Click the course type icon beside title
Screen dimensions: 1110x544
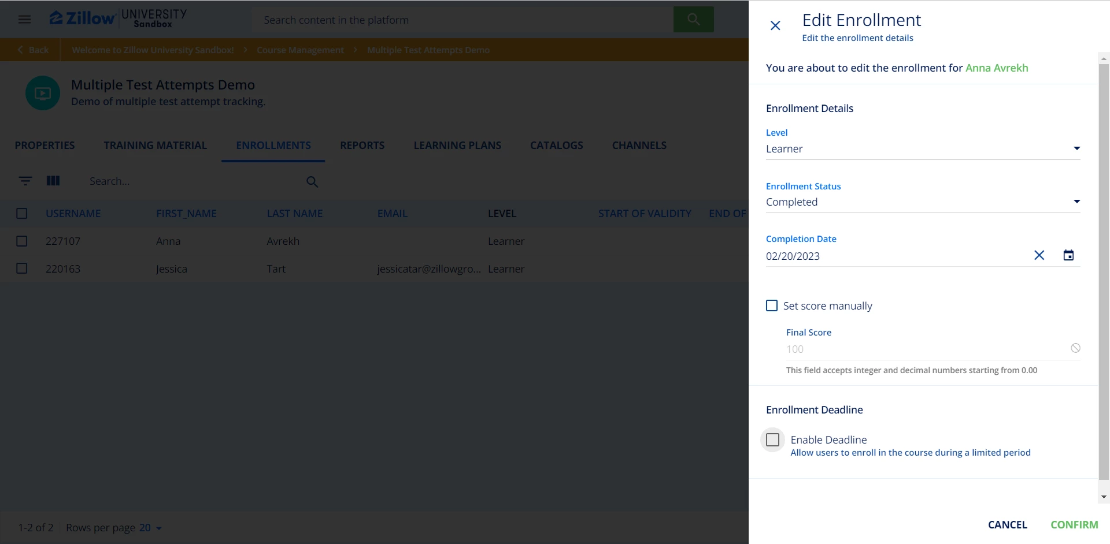coord(43,93)
